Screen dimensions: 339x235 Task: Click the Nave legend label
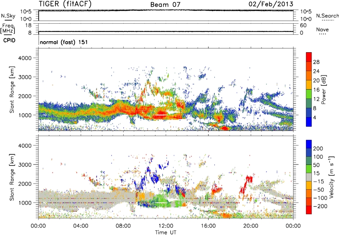322,29
